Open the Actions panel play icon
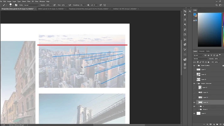224x126 pixels. 185,15
